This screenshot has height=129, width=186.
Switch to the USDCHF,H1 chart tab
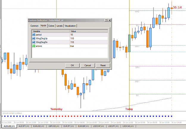point(99,126)
